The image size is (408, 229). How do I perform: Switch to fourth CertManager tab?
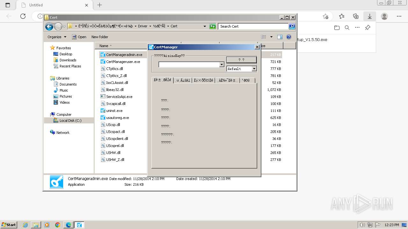coord(227,80)
